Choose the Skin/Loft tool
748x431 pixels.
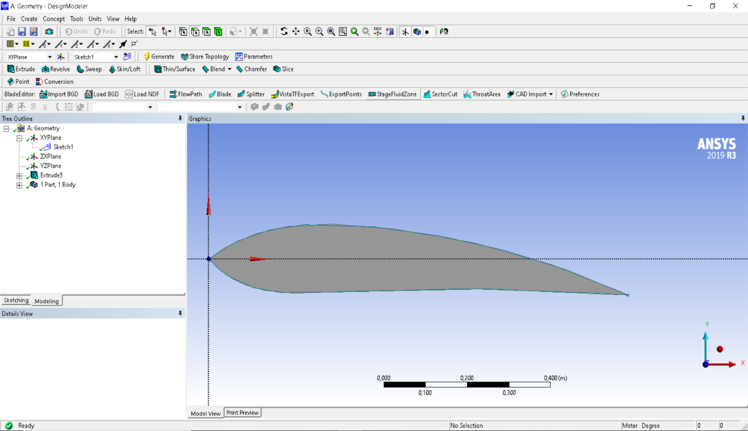[124, 69]
